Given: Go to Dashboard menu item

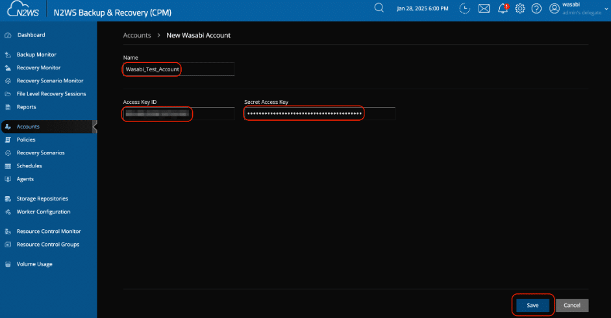Looking at the screenshot, I should [x=31, y=35].
